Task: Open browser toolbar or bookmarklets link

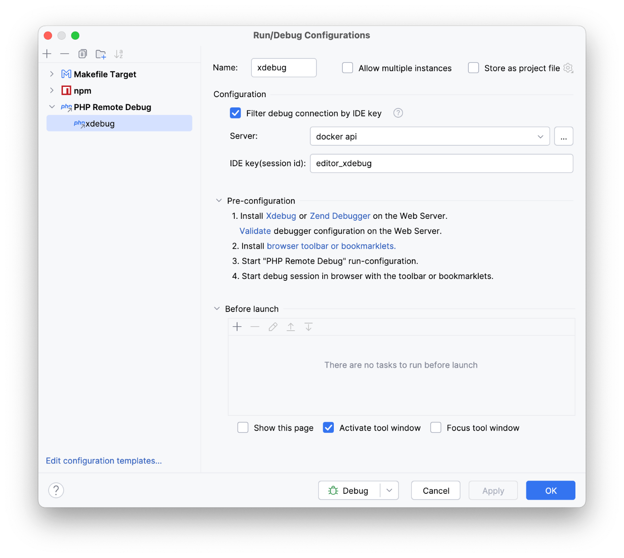Action: pos(331,246)
